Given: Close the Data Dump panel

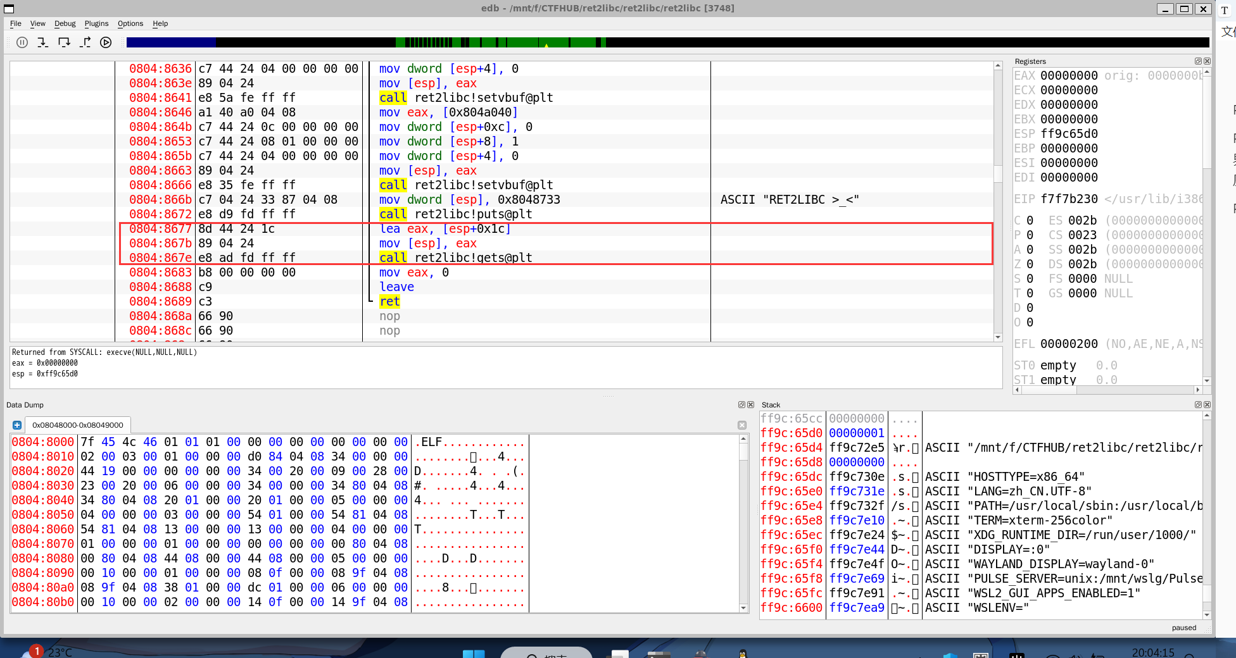Looking at the screenshot, I should coord(750,405).
